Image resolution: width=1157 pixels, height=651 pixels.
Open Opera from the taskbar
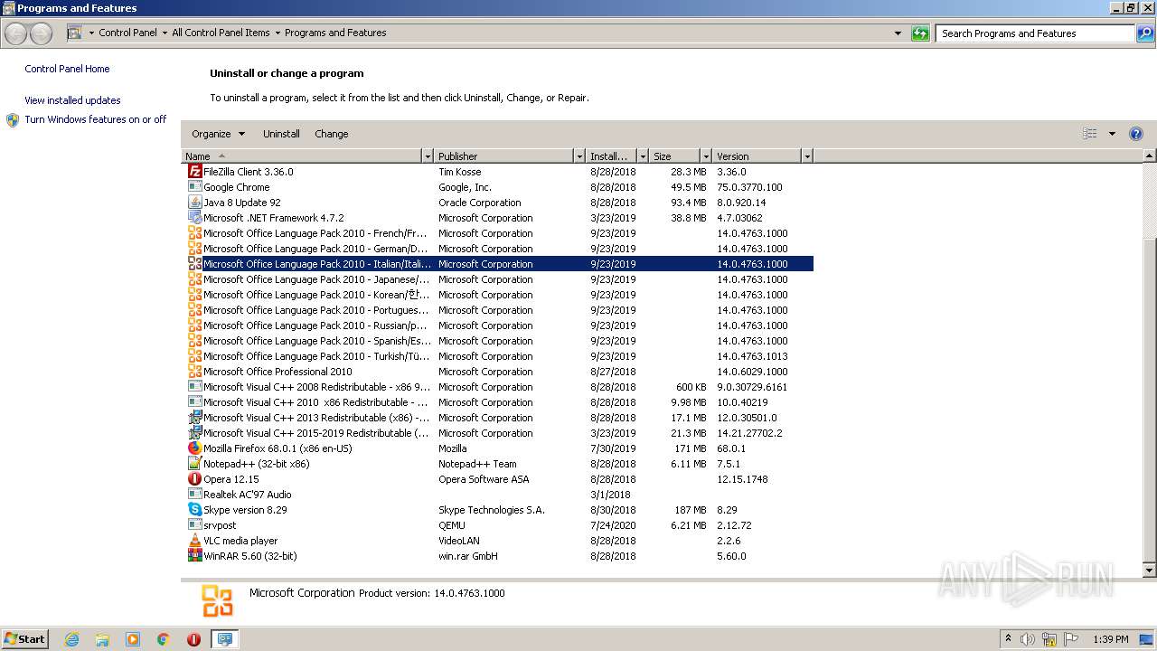pos(194,639)
